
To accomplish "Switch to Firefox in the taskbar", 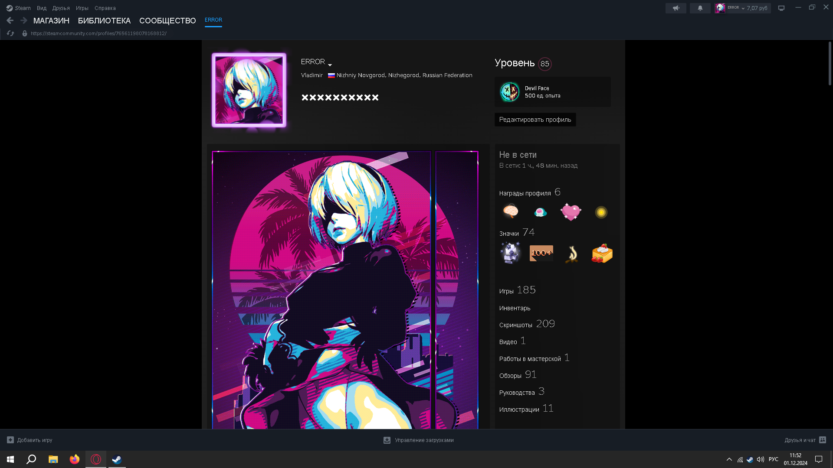I will pos(75,459).
